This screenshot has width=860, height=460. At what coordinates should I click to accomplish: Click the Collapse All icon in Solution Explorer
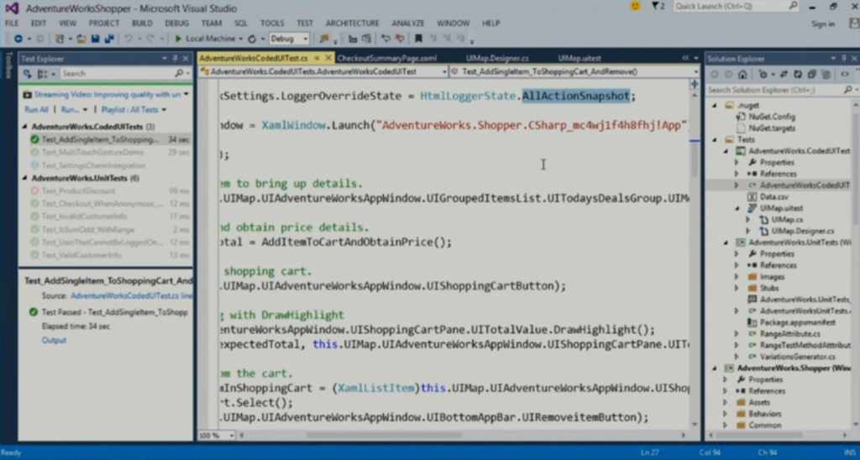tap(812, 74)
